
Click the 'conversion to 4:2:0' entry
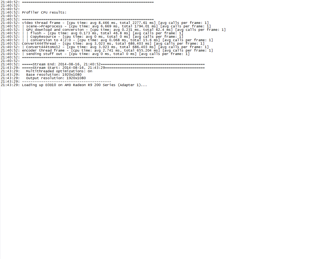click(117, 40)
